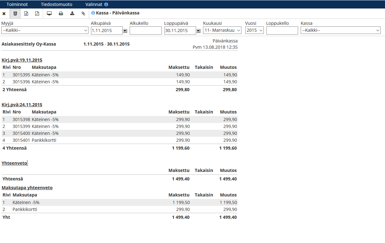
Task: Click the Kirj.pvä:24.11.2015 heading
Action: click(x=22, y=105)
